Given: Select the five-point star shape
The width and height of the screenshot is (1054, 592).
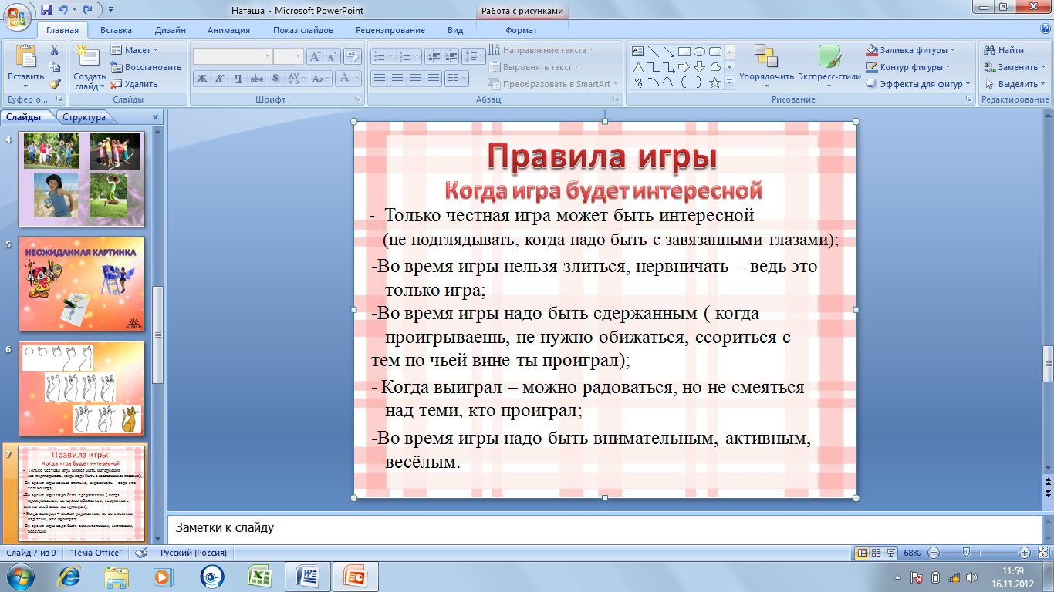Looking at the screenshot, I should [715, 82].
